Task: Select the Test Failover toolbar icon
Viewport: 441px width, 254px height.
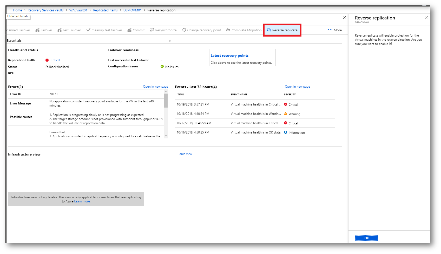Action: [x=60, y=30]
